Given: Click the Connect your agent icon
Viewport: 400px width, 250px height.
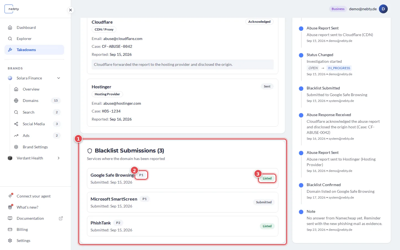Looking at the screenshot, I should click(10, 196).
